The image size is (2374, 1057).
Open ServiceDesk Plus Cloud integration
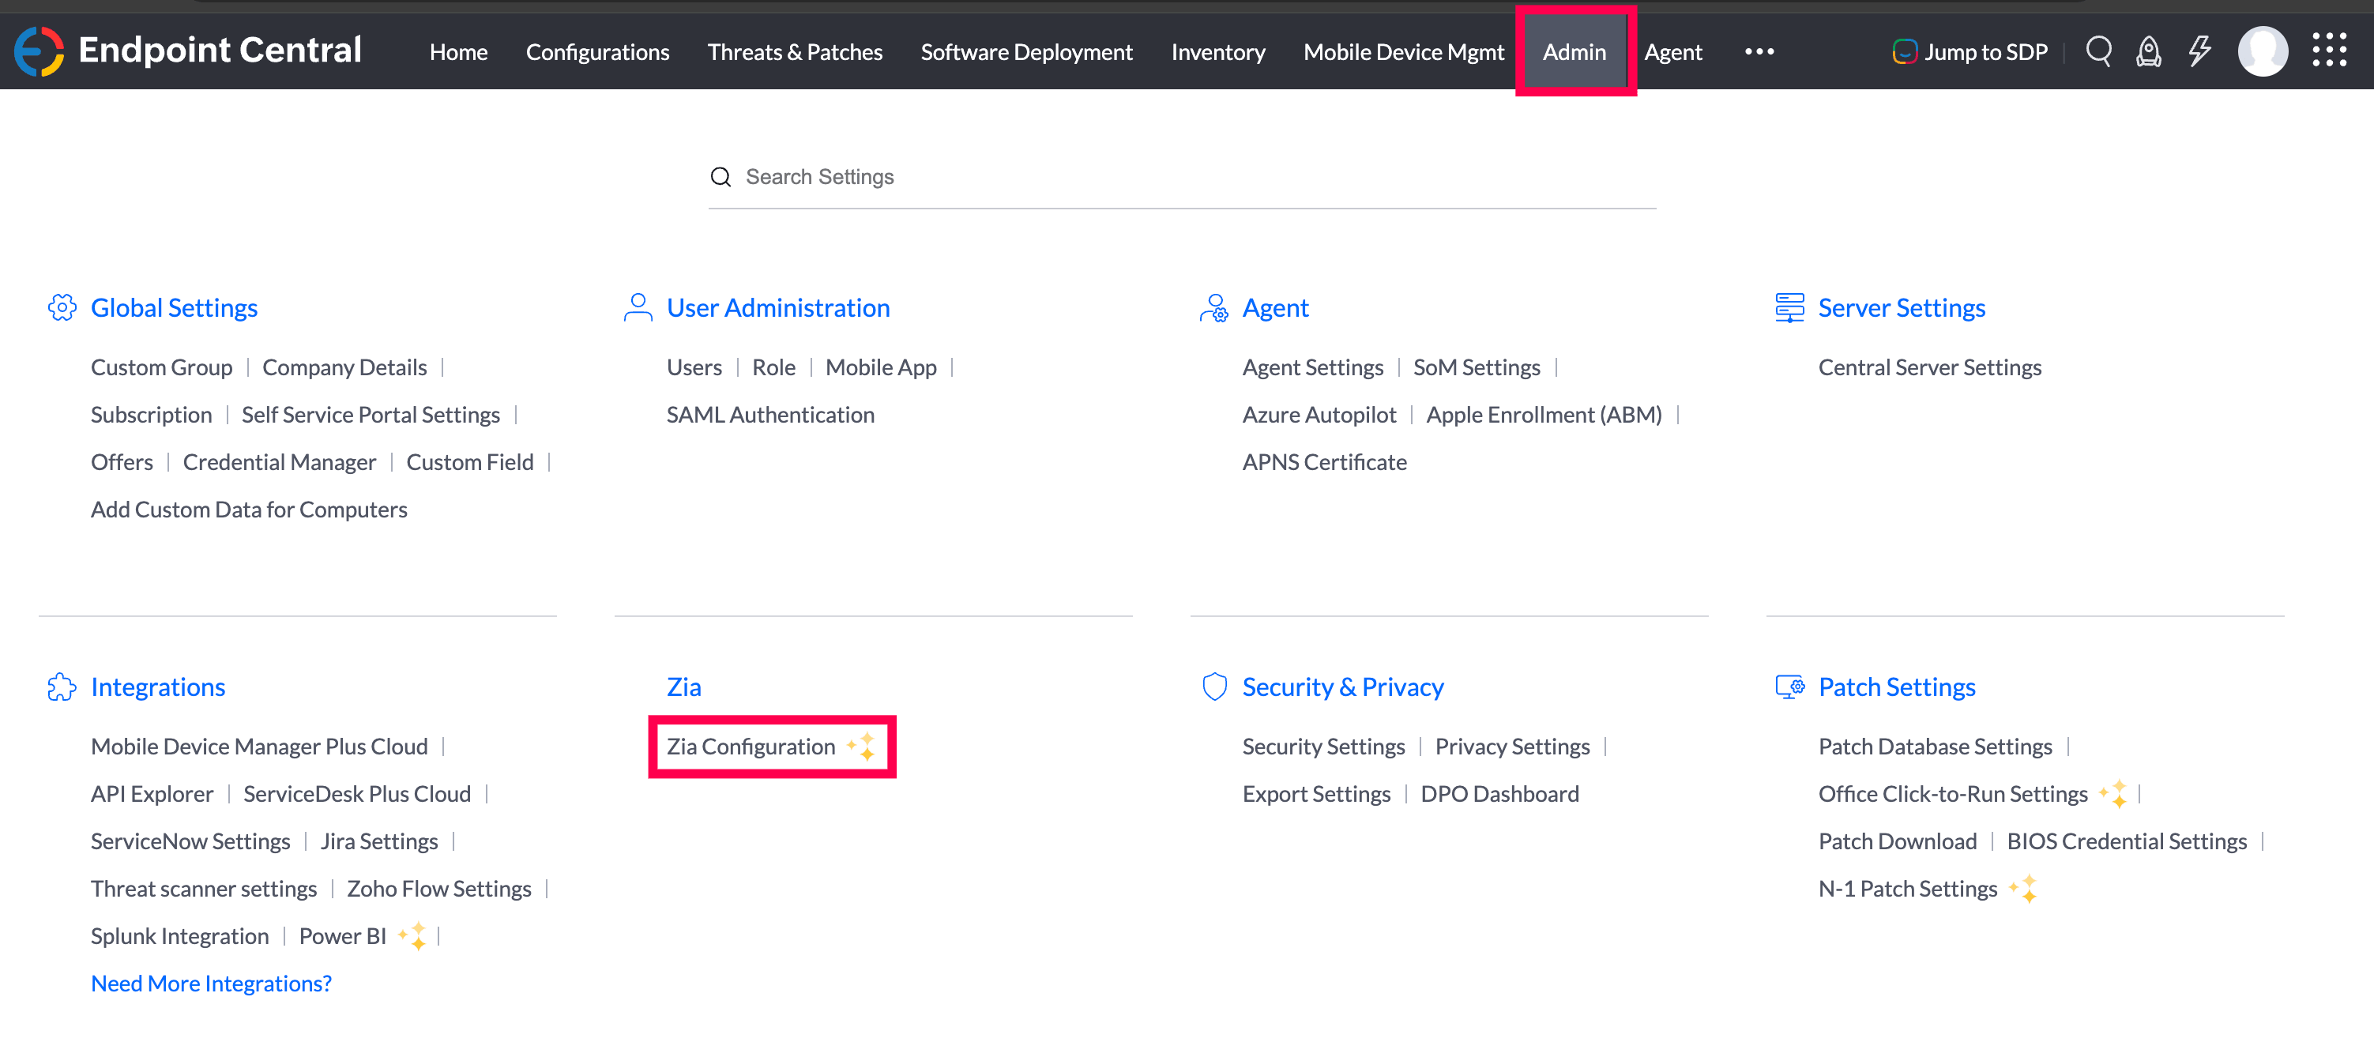356,793
